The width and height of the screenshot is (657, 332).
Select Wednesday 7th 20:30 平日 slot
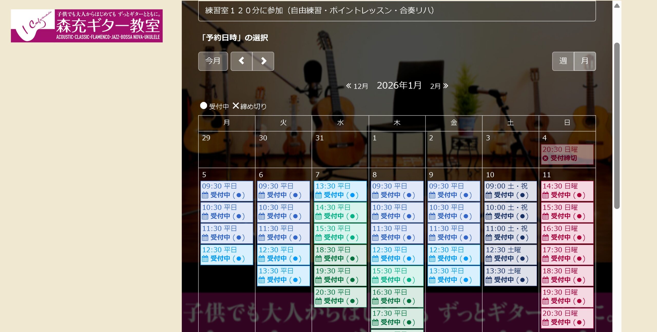(340, 297)
